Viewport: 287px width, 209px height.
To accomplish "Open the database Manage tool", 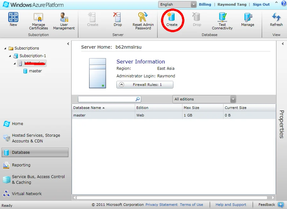I will point(248,19).
